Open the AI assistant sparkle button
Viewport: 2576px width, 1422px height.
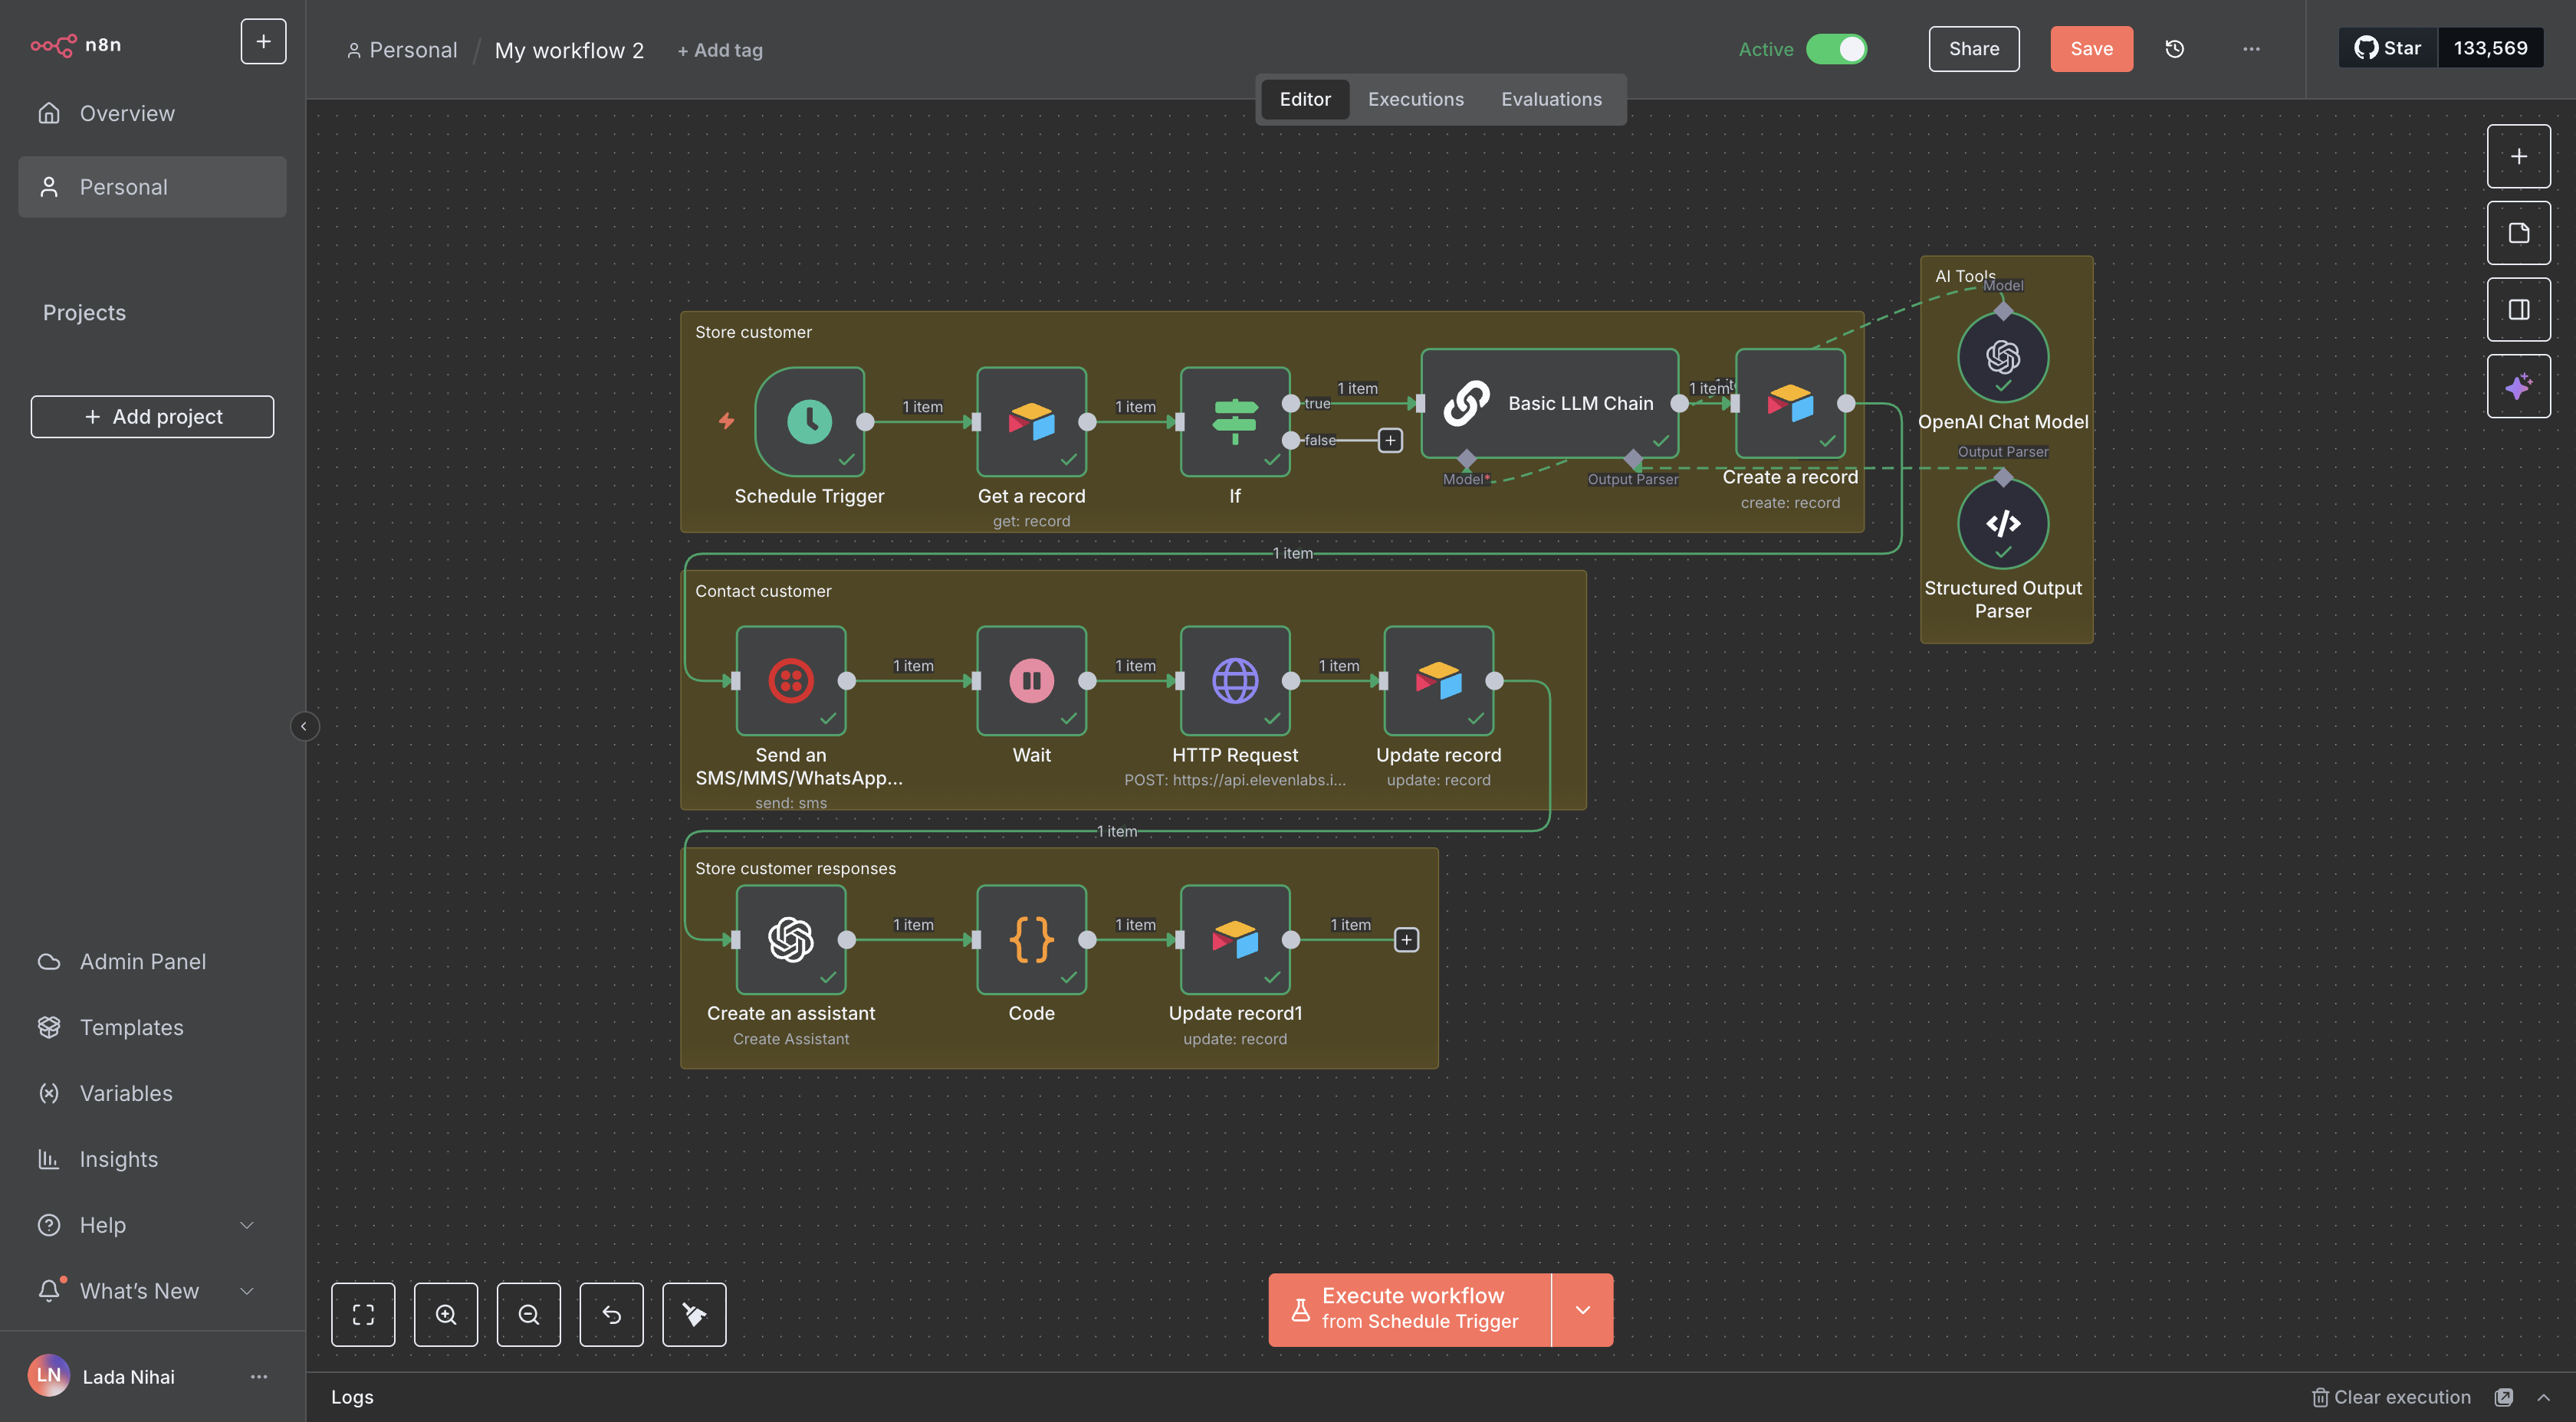2519,385
